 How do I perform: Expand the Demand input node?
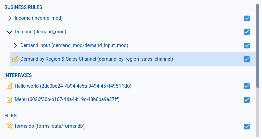point(15,45)
